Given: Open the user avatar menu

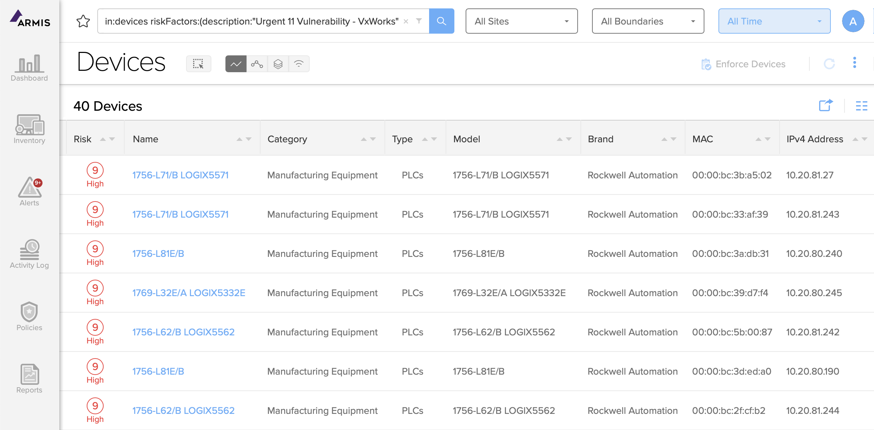Looking at the screenshot, I should pos(853,21).
